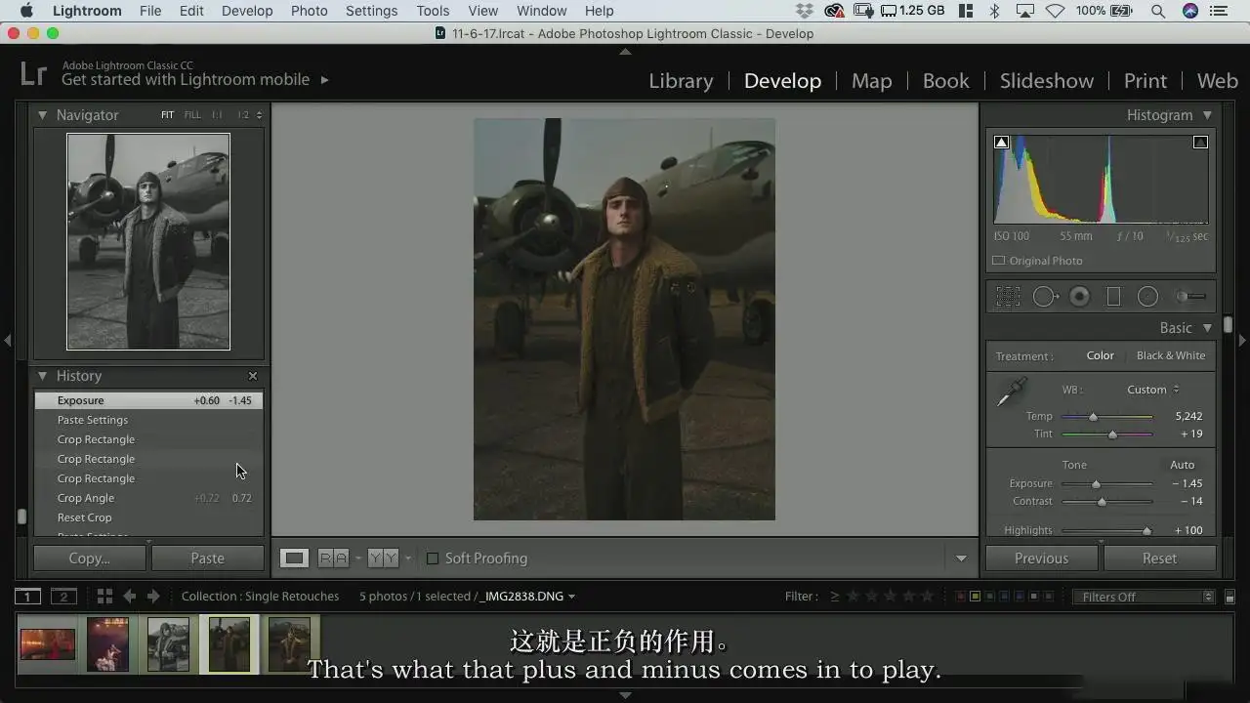
Task: Switch to the Map module
Action: [x=871, y=81]
